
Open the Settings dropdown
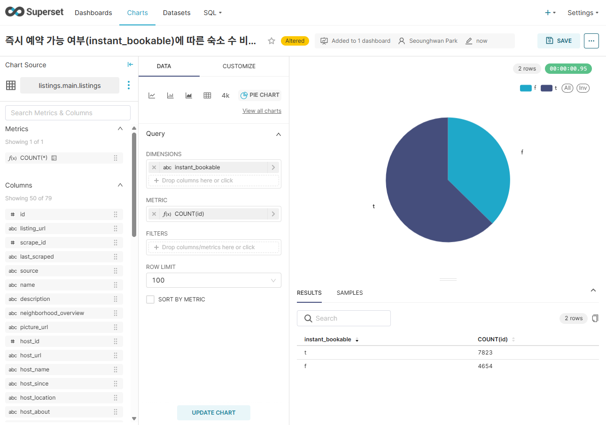(583, 13)
